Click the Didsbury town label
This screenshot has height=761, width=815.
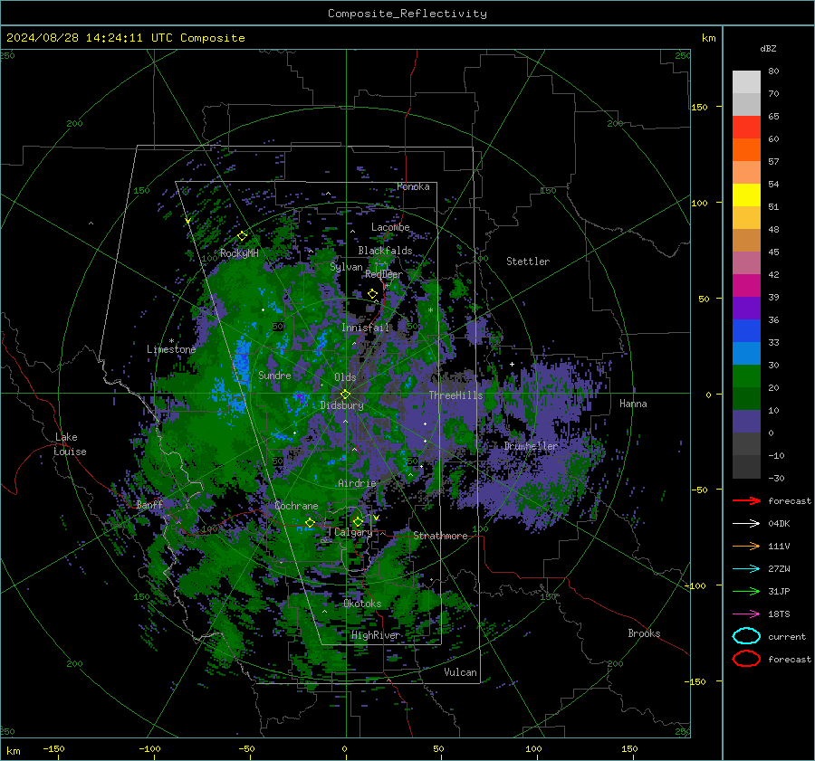[x=341, y=405]
